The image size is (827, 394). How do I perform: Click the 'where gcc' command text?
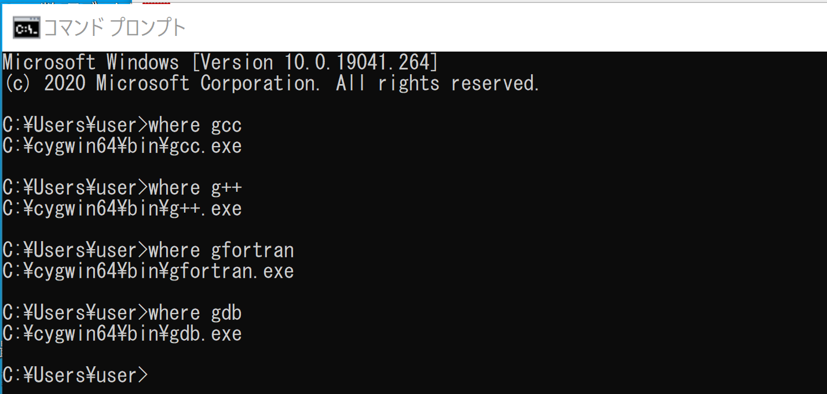tap(195, 125)
